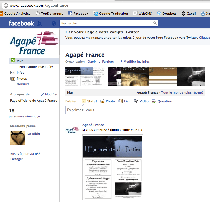Open WebCMS bookmark
This screenshot has height=202, width=210.
click(143, 14)
